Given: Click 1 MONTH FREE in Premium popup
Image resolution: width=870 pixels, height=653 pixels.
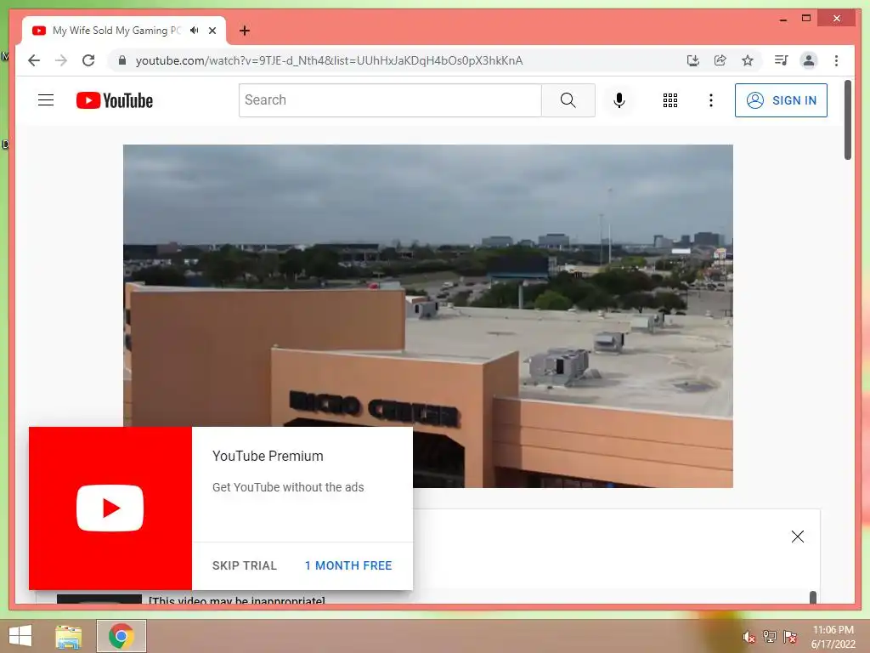Looking at the screenshot, I should pyautogui.click(x=348, y=565).
